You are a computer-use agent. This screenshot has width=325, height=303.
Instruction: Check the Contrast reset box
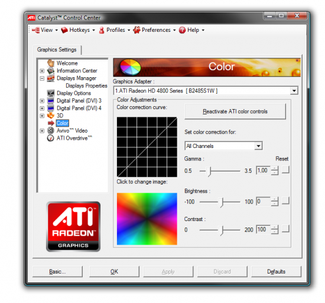point(285,229)
